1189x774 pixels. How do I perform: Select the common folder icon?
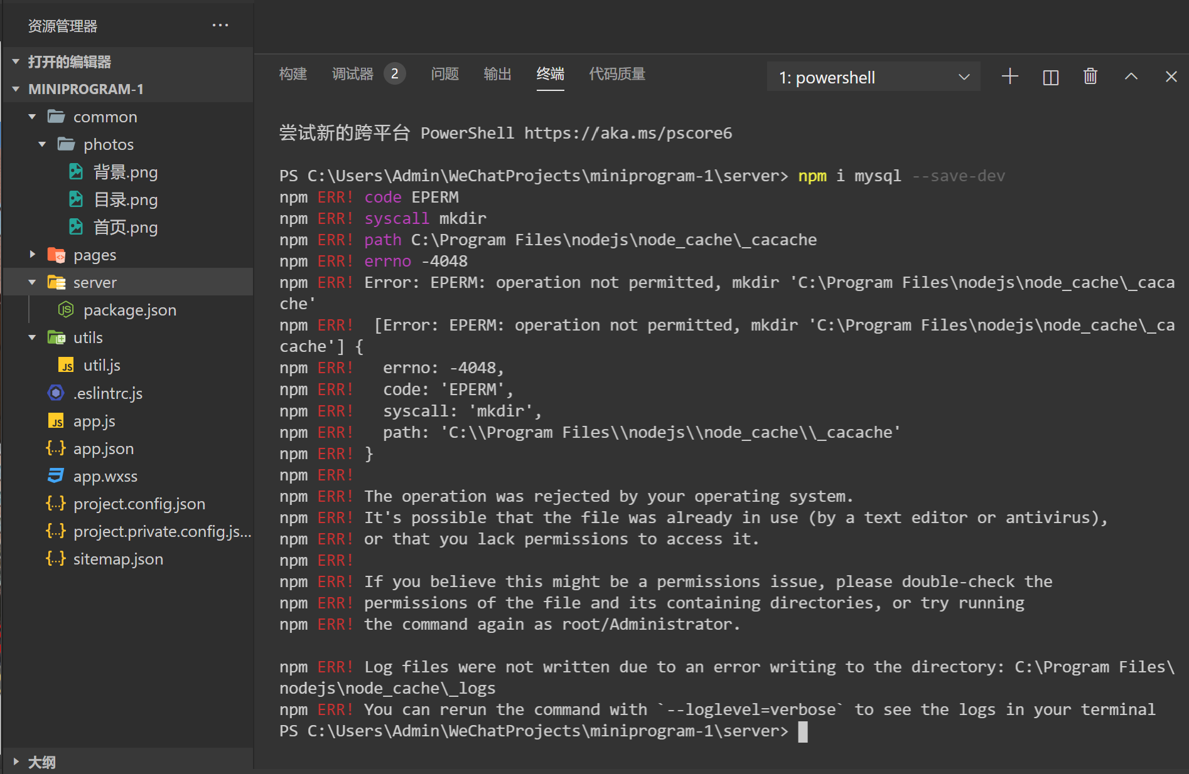click(56, 117)
